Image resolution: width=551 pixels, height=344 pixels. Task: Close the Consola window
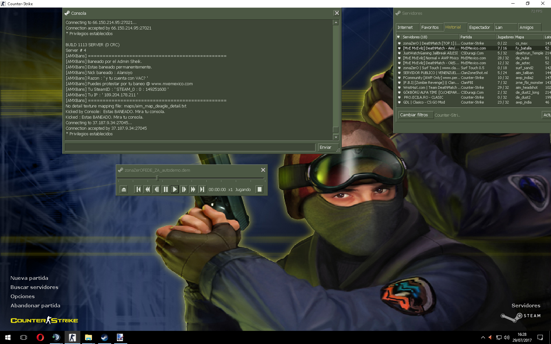(337, 13)
